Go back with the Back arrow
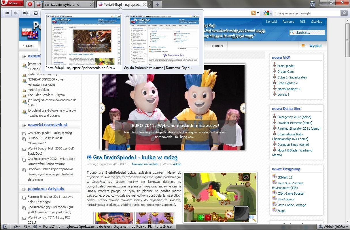 point(7,13)
